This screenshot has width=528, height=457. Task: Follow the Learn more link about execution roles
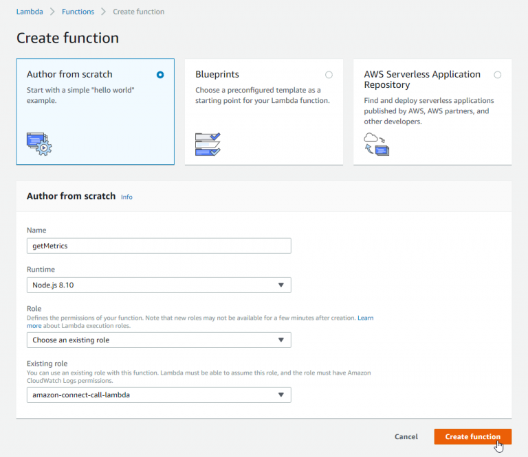tap(365, 318)
